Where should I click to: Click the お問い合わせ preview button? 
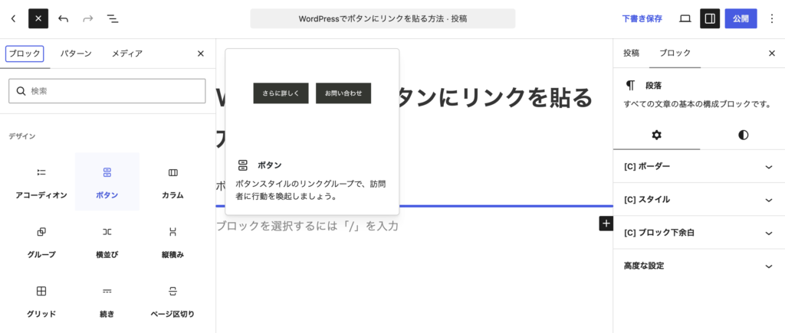343,93
